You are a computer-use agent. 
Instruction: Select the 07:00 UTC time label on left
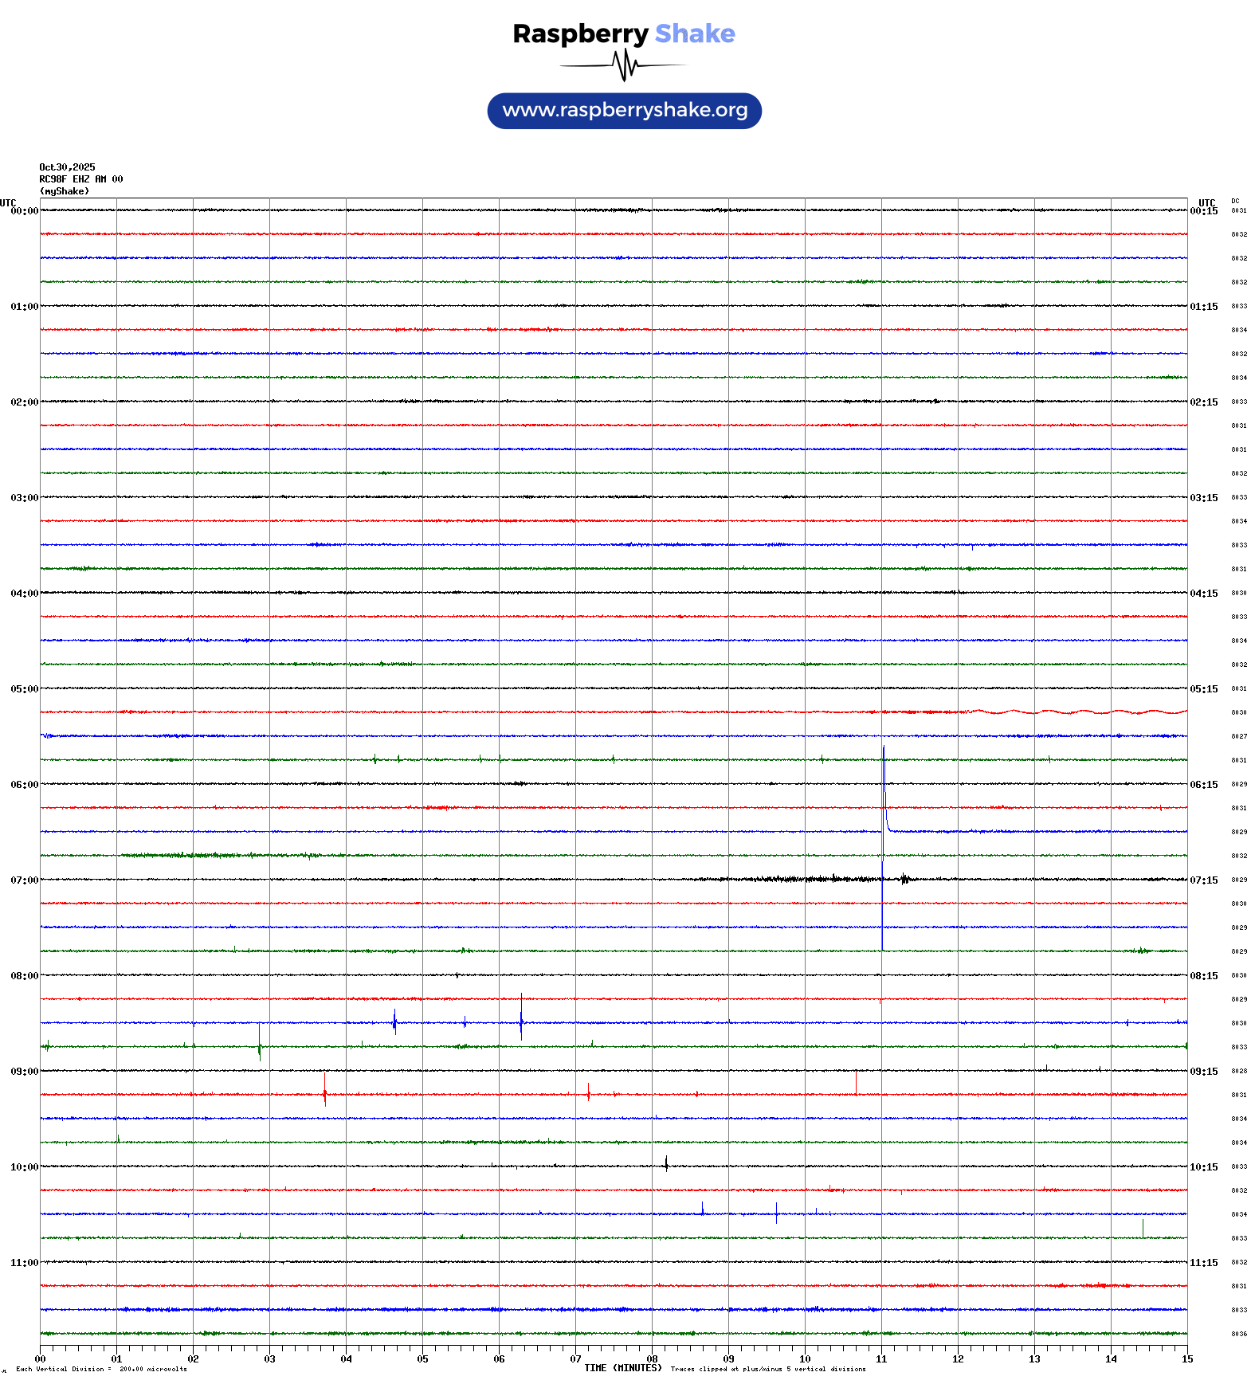click(x=24, y=880)
